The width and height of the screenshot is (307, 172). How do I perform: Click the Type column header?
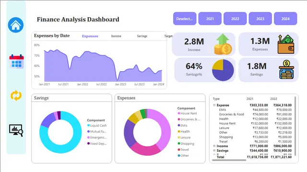pyautogui.click(x=216, y=99)
